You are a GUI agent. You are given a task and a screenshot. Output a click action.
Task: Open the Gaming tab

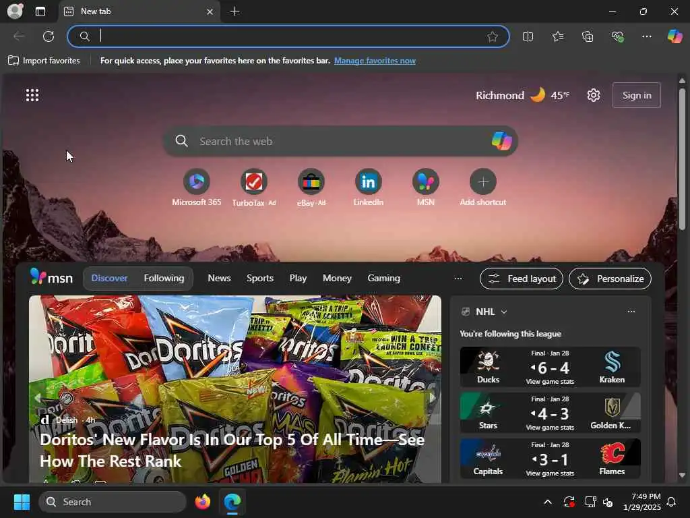tap(383, 279)
